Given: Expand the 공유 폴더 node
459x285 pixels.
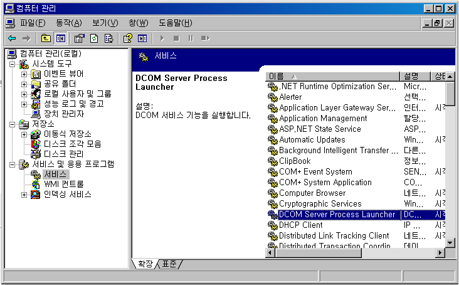Looking at the screenshot, I should point(24,84).
